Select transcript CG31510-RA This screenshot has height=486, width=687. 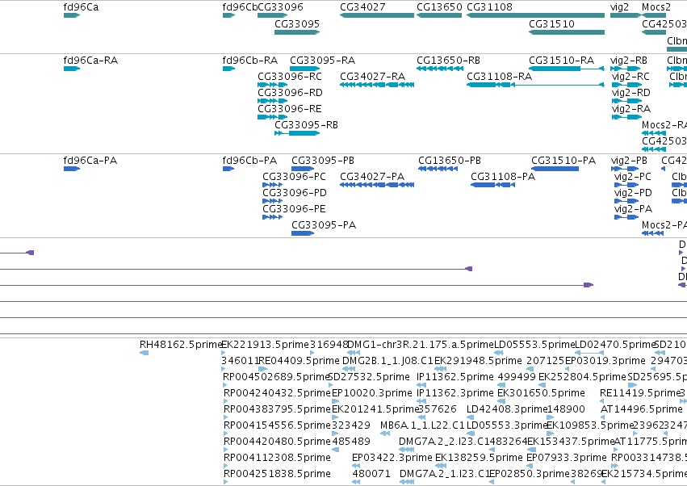click(x=567, y=69)
